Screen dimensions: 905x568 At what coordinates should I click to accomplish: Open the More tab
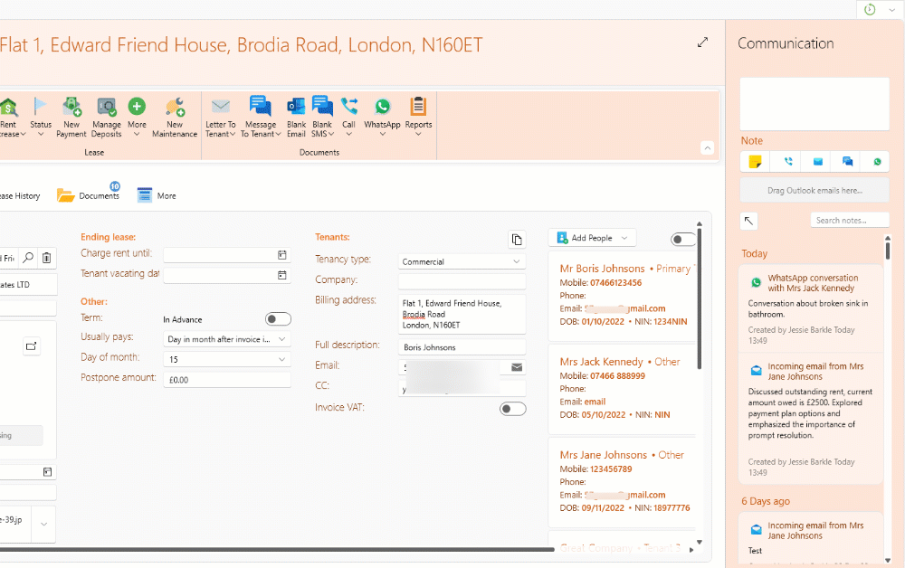[157, 195]
